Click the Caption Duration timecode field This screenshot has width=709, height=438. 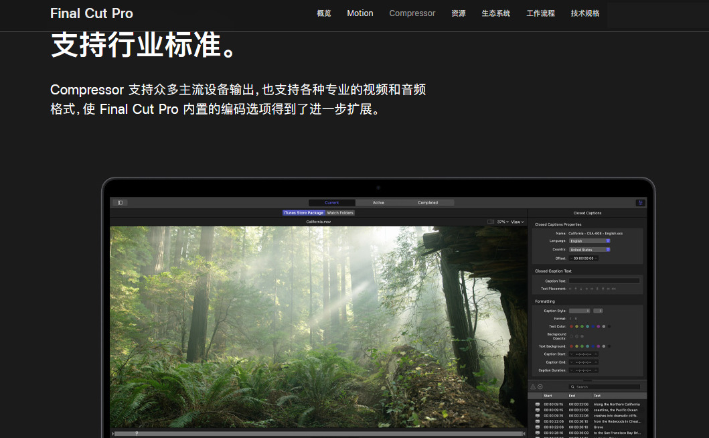(583, 370)
